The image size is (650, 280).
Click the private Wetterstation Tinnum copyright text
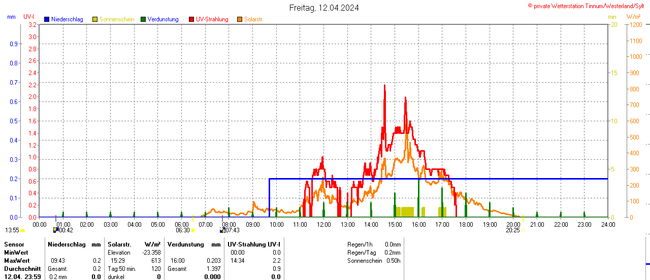[588, 6]
